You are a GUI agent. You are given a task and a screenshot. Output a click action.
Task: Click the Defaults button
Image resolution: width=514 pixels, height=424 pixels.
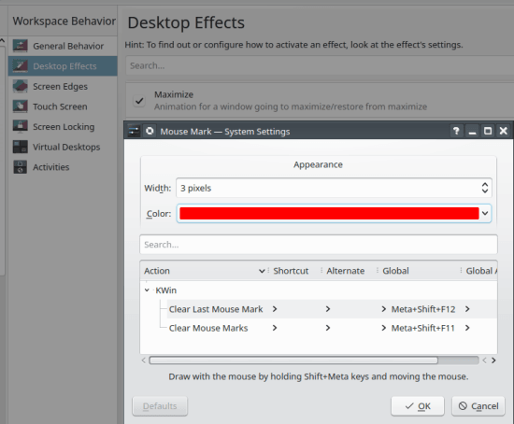point(160,406)
